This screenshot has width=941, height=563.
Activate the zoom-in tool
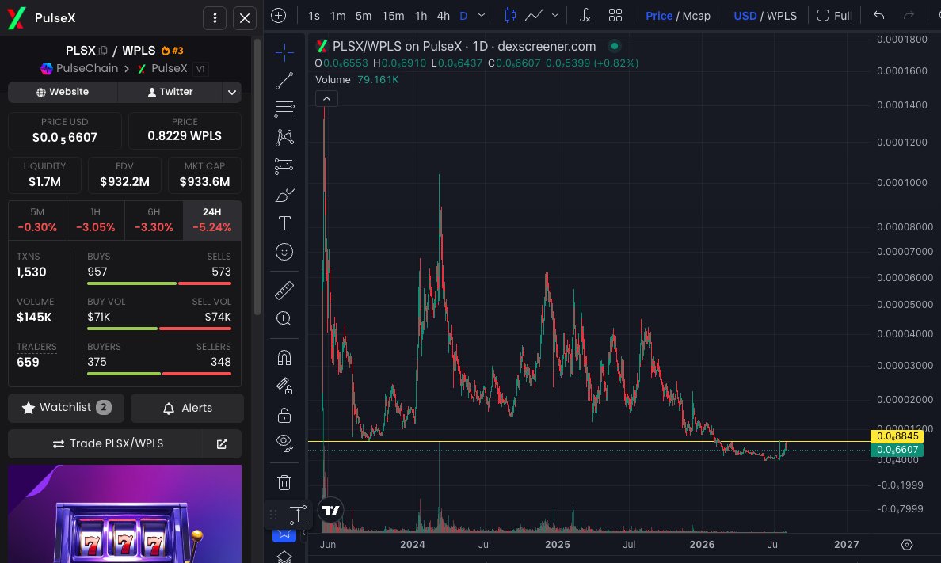284,318
